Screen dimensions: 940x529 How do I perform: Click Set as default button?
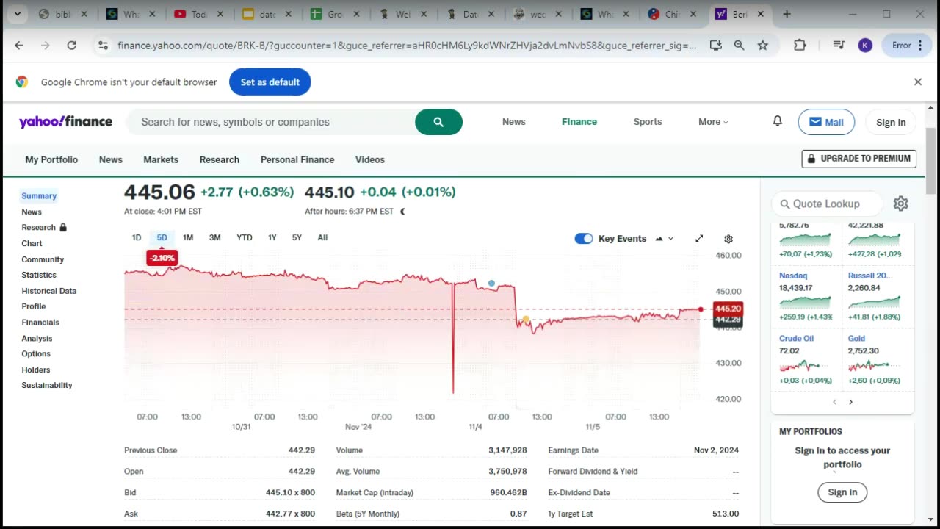(x=270, y=82)
